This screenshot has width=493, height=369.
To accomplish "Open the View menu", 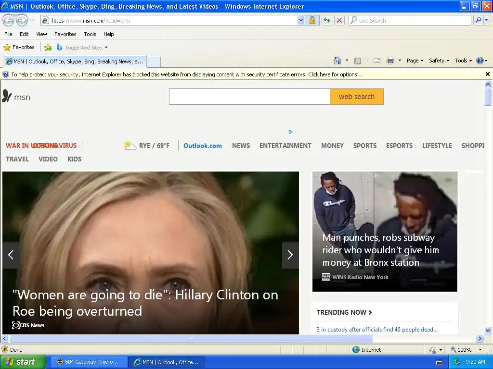I will 41,34.
